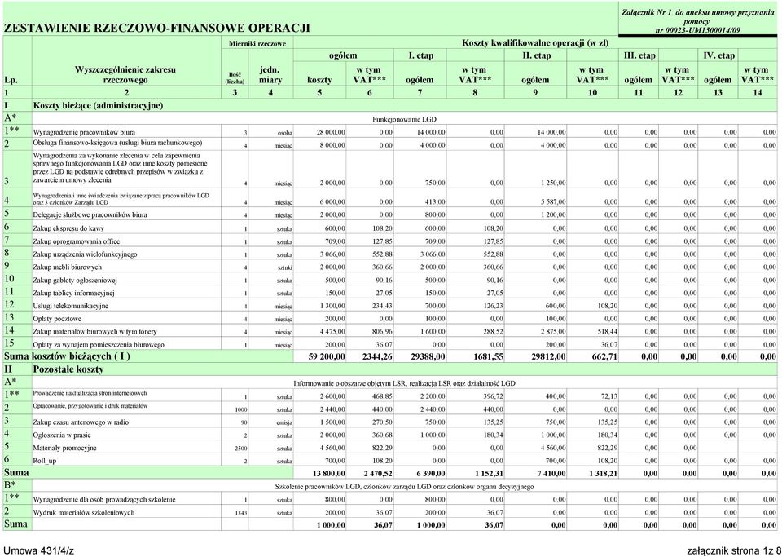The width and height of the screenshot is (782, 557).
Task: Click the 'jedn. miary' column header
Action: pyautogui.click(x=270, y=74)
